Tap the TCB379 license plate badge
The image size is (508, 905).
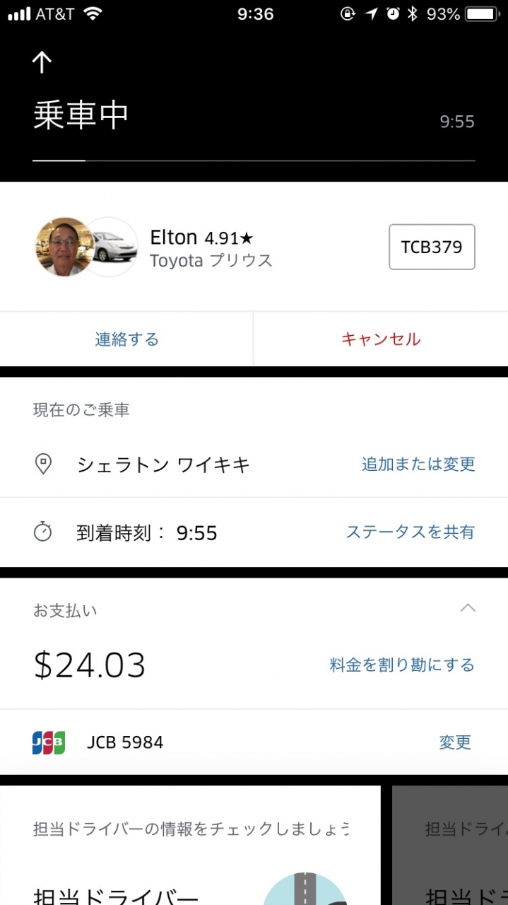[432, 247]
